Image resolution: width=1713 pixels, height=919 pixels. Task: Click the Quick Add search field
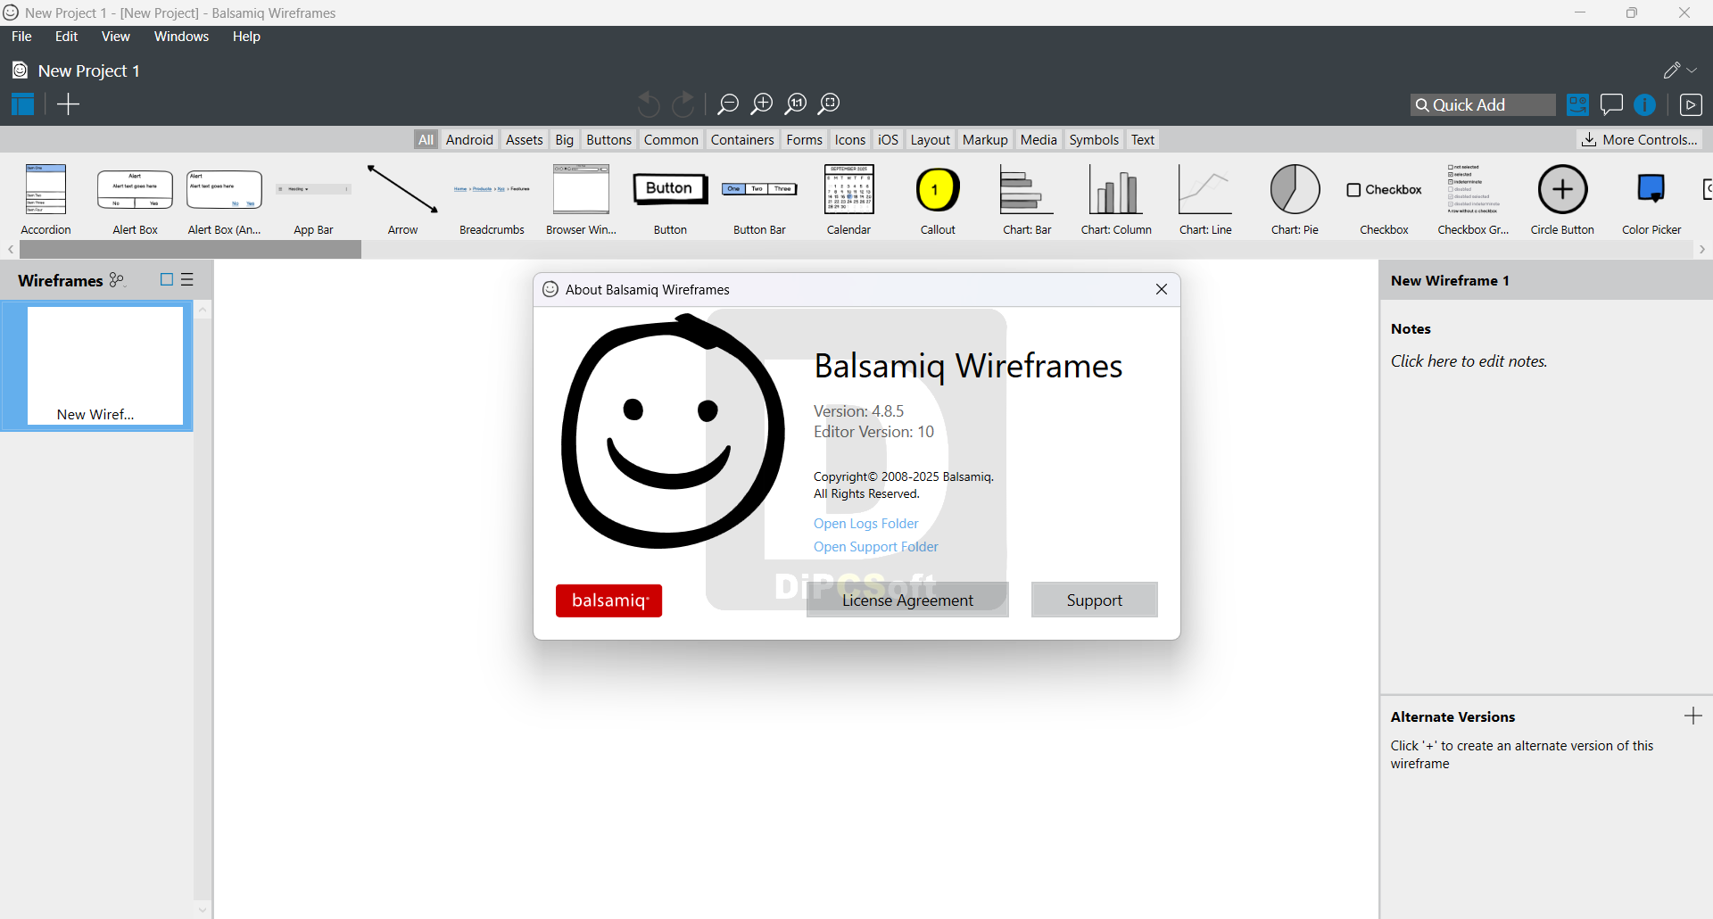(x=1483, y=105)
